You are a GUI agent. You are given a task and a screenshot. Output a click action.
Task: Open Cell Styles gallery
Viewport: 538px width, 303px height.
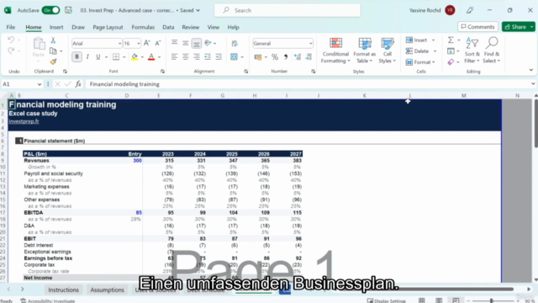388,50
